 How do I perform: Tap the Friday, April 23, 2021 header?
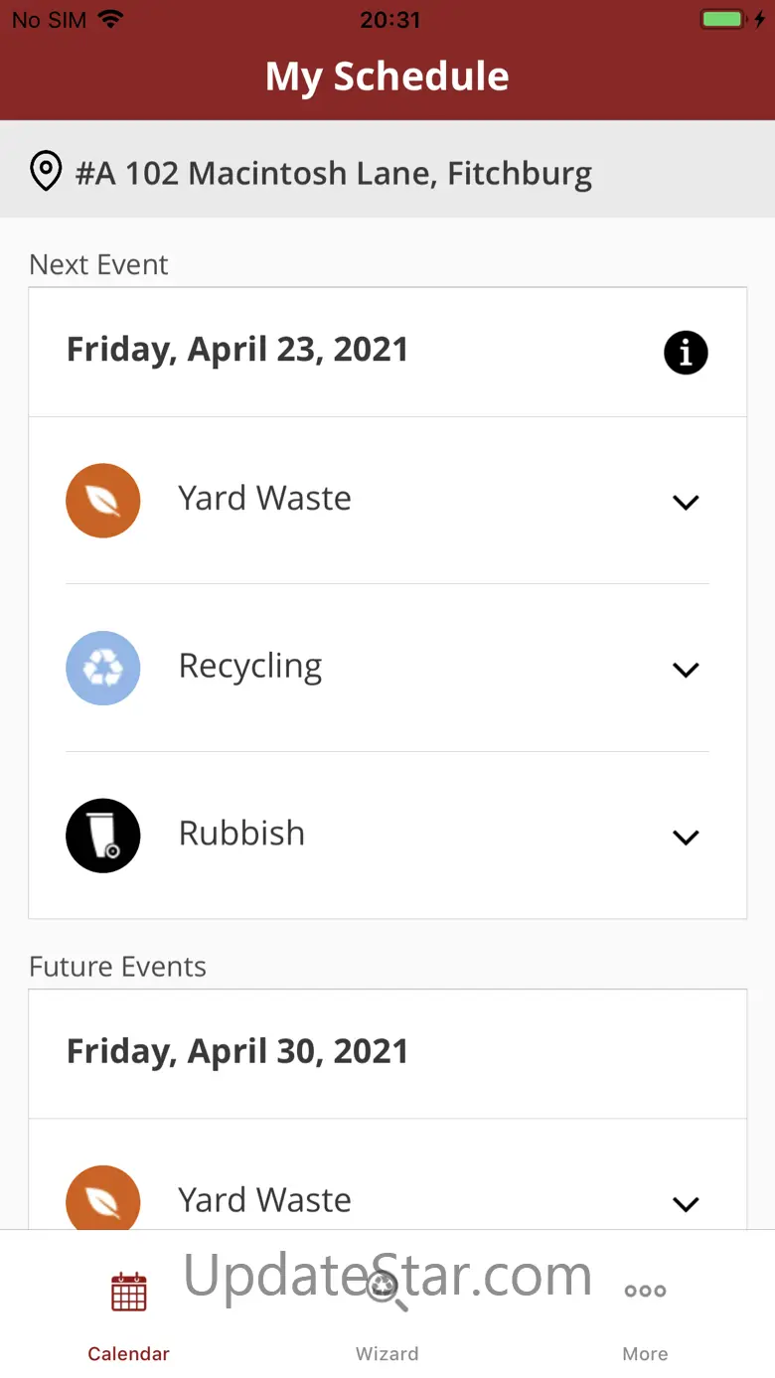tap(237, 350)
